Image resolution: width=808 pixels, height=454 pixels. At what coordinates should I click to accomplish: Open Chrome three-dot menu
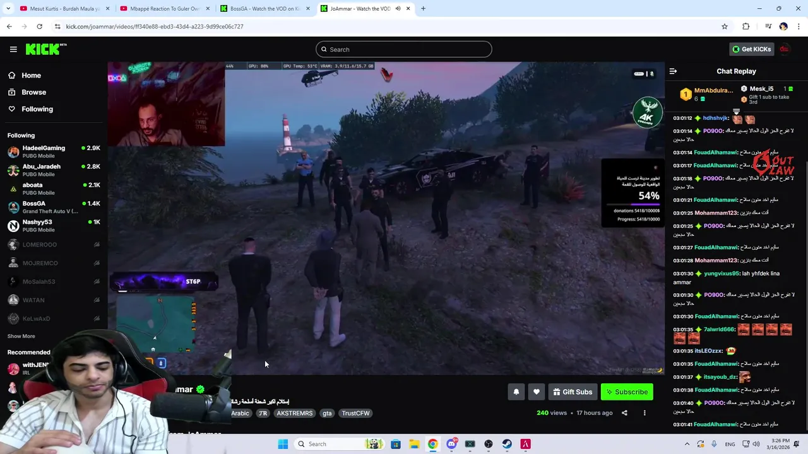click(x=799, y=26)
